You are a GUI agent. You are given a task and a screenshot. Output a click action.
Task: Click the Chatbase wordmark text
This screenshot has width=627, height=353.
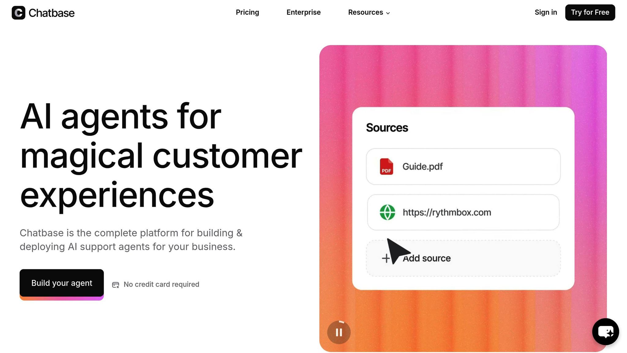point(51,13)
